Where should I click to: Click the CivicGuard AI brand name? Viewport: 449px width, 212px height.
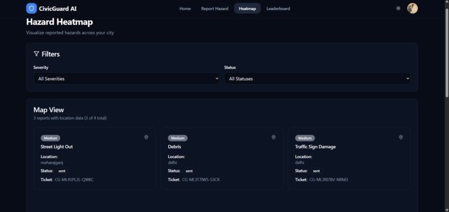click(x=57, y=8)
